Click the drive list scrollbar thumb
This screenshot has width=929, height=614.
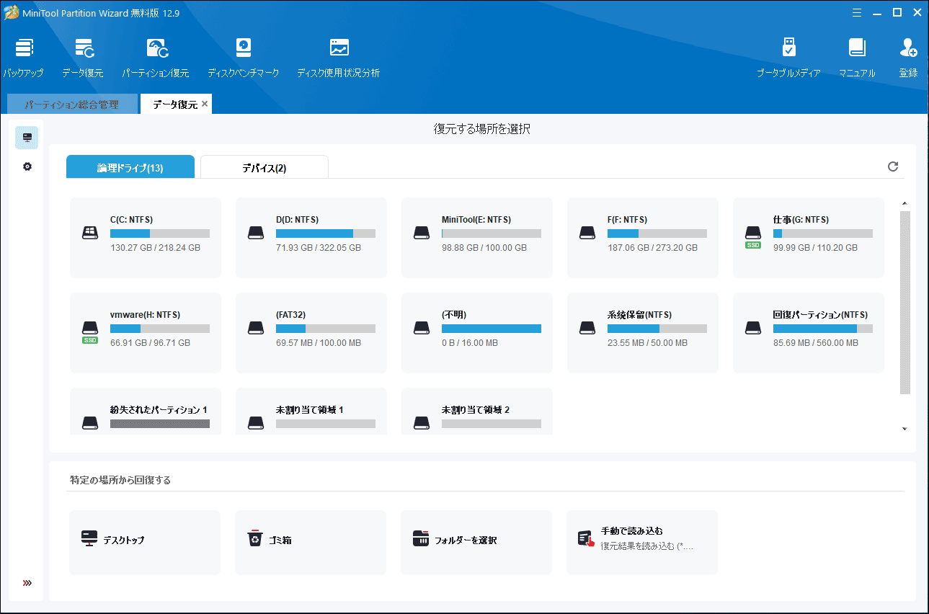905,303
